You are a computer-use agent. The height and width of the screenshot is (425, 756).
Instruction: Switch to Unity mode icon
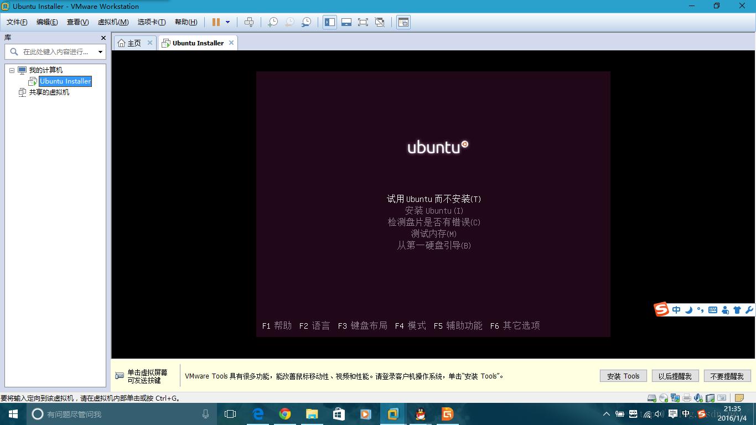[x=380, y=22]
